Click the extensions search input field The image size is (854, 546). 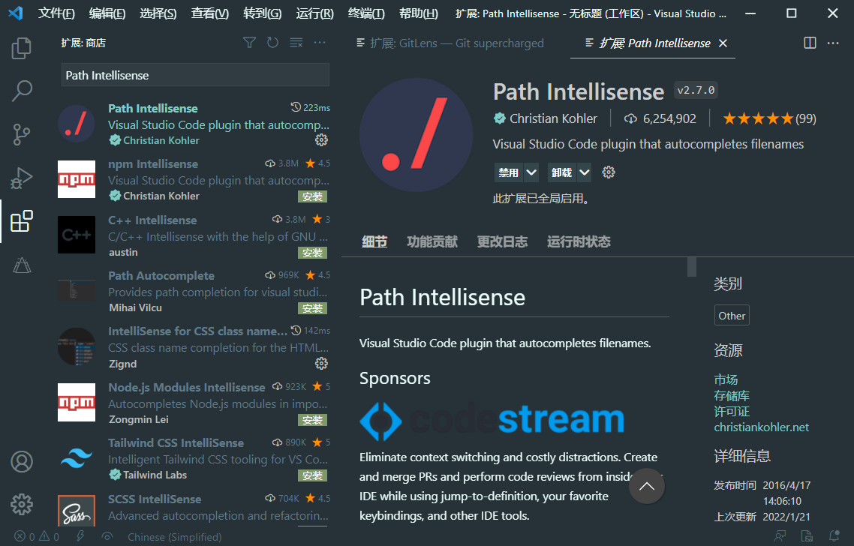tap(196, 75)
